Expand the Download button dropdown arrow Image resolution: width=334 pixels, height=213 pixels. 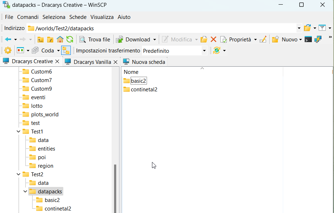[155, 40]
